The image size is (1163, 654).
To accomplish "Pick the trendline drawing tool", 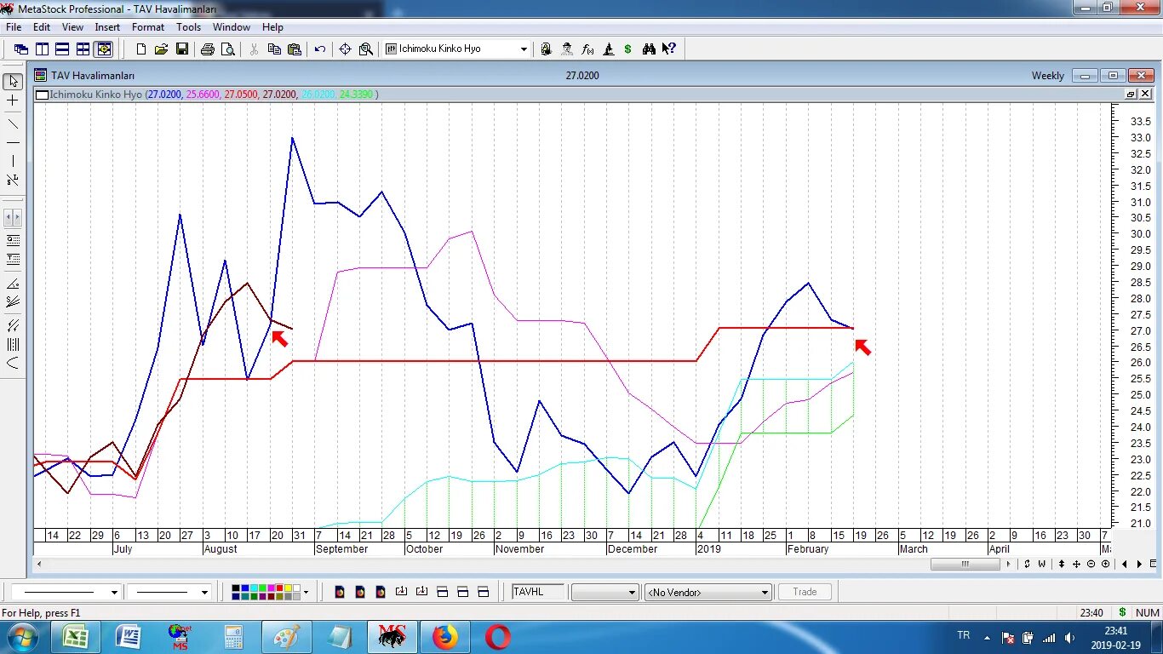I will (13, 124).
